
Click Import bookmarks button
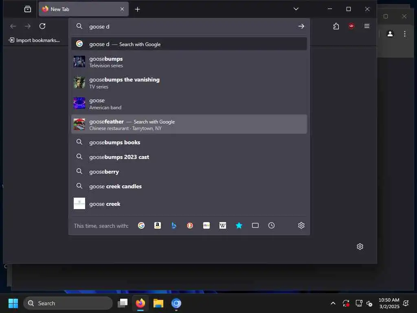pyautogui.click(x=34, y=40)
